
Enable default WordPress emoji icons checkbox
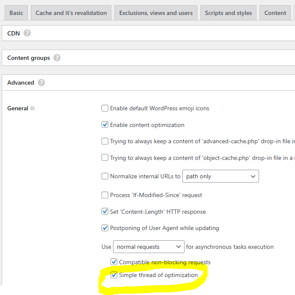point(105,108)
